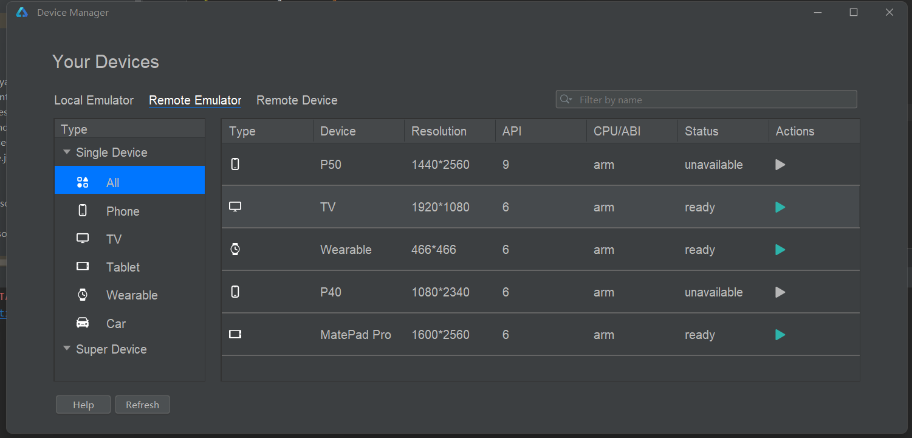This screenshot has width=912, height=438.
Task: Start the Wearable emulator play button
Action: tap(780, 250)
